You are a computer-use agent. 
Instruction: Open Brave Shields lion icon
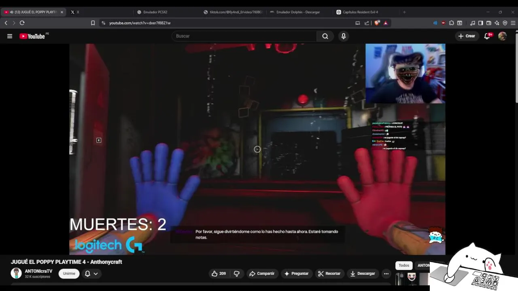[377, 23]
